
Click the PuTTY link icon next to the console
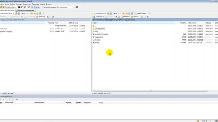21,7
